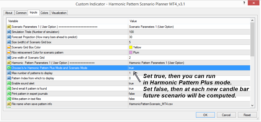Switch to the Common tab
The height and width of the screenshot is (122, 261).
[21, 13]
